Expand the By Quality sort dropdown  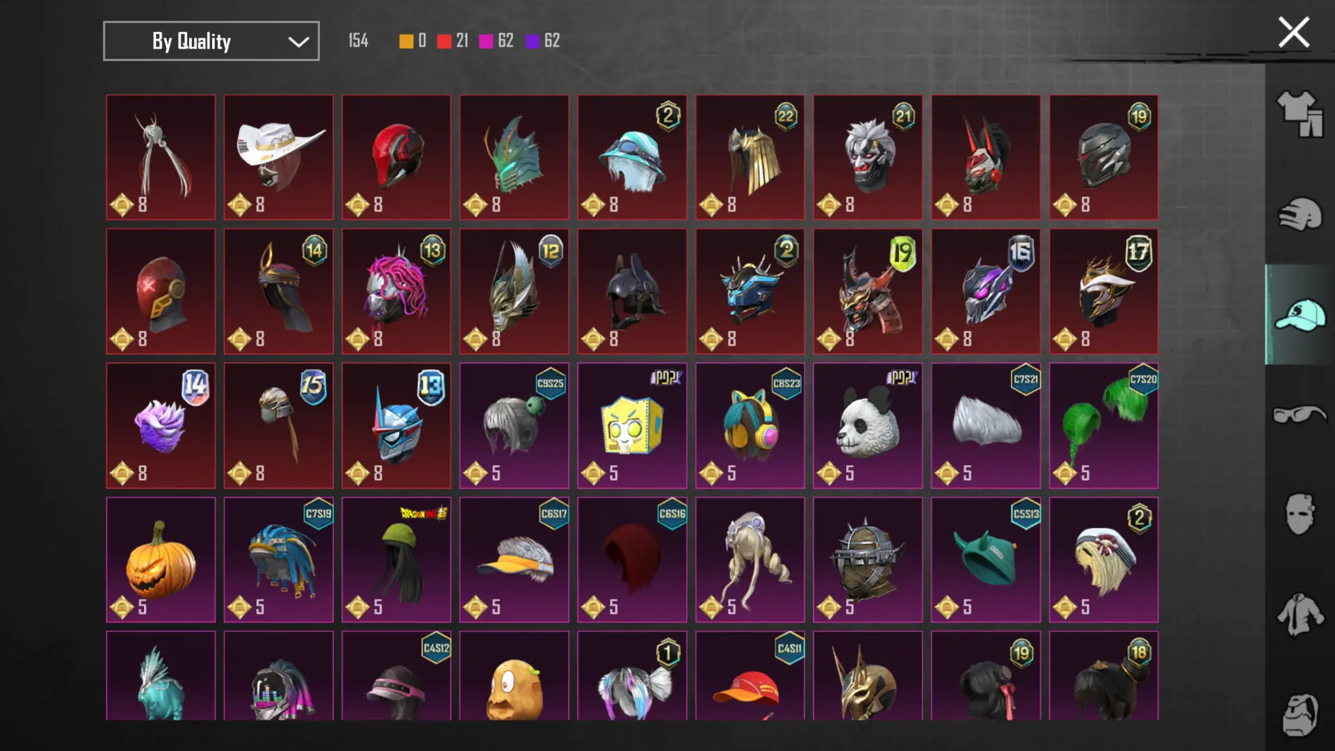click(x=211, y=41)
